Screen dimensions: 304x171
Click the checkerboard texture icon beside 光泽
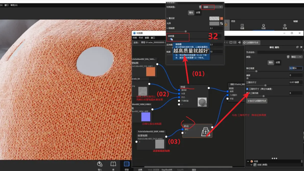coord(221,23)
